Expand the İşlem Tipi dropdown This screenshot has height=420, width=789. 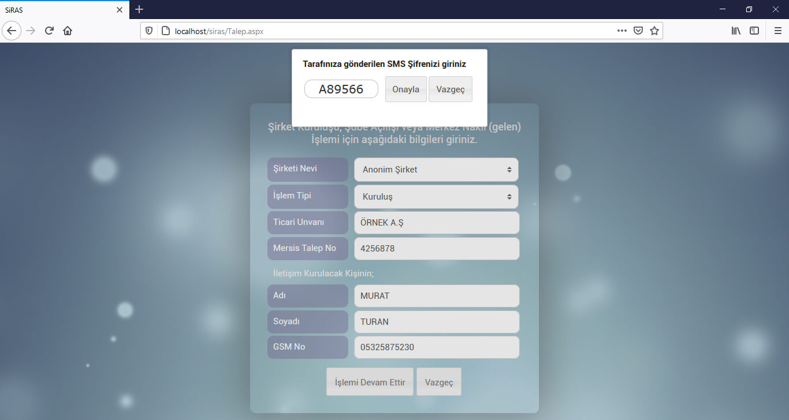coord(436,197)
